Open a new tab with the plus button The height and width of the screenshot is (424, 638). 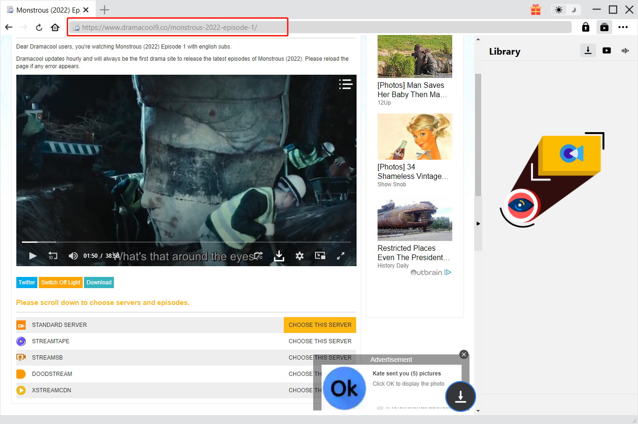104,9
